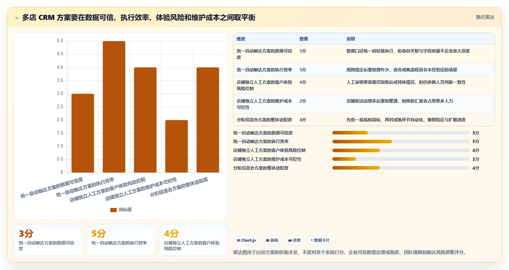Click the shortest bar for 维护成本可控性
This screenshot has width=509, height=270.
click(176, 146)
